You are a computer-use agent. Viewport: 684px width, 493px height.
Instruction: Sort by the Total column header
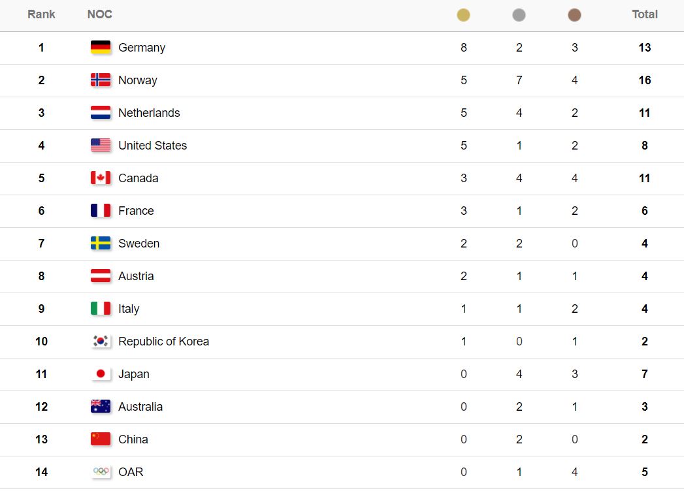click(645, 14)
